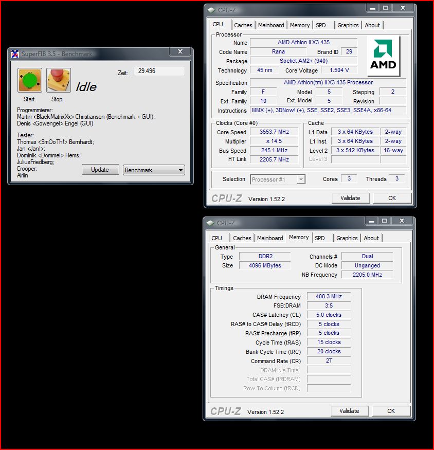The width and height of the screenshot is (434, 450).
Task: Click the memory Type value DDR2
Action: 265,256
